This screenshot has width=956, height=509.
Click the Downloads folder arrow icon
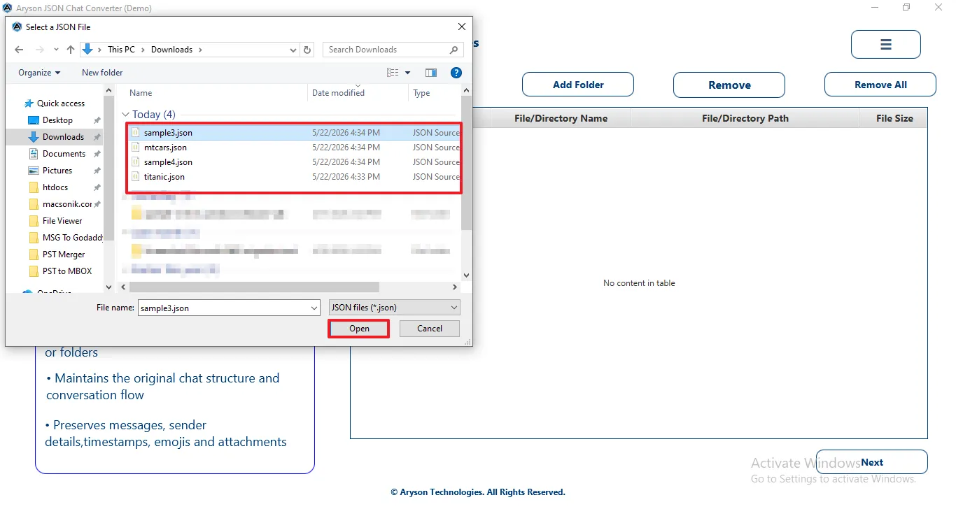pos(33,137)
